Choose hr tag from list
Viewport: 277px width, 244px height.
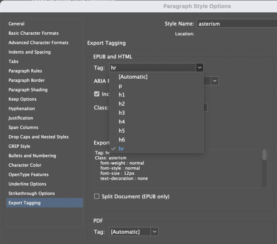point(156,149)
